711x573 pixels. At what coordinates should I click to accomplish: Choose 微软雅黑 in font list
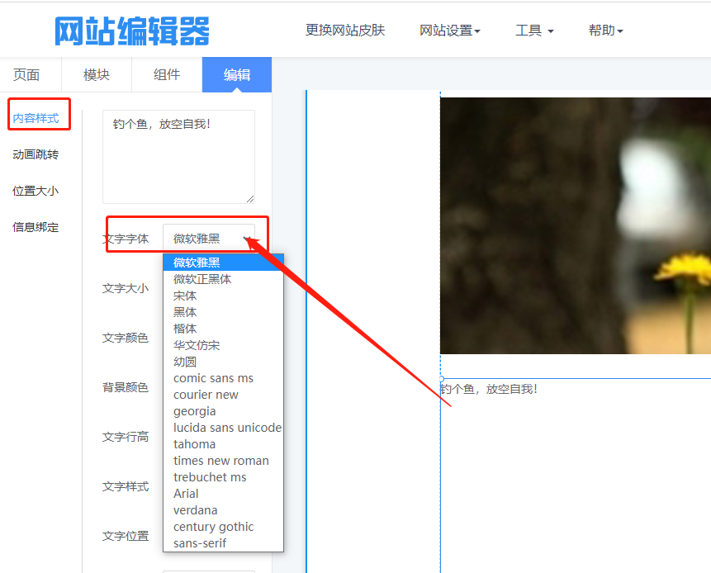coord(223,263)
